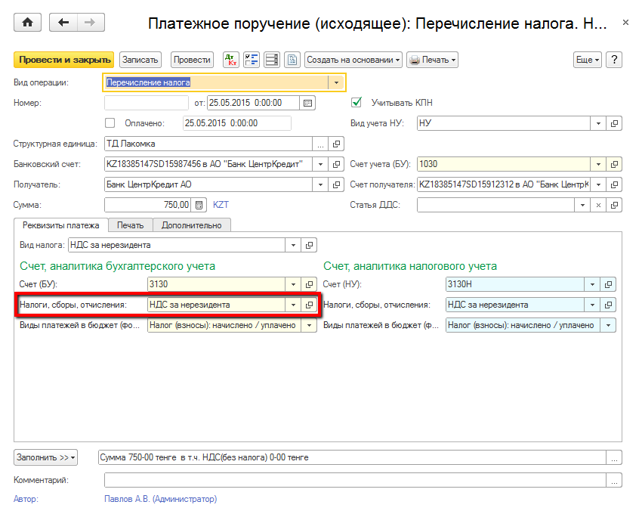This screenshot has height=511, width=642.
Task: Open the Павлов А.В. (Администратор) author link
Action: point(160,499)
